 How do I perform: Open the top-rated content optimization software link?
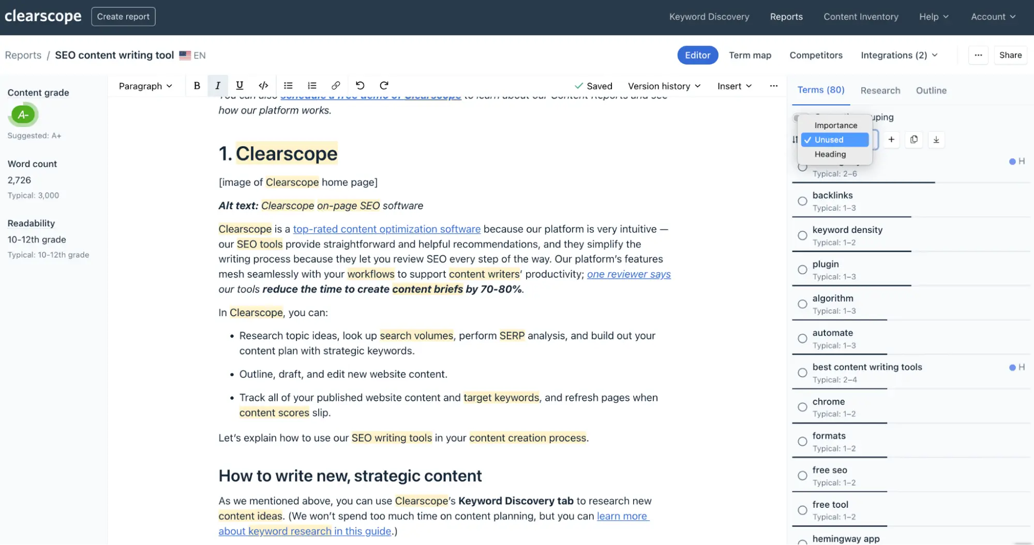click(387, 229)
